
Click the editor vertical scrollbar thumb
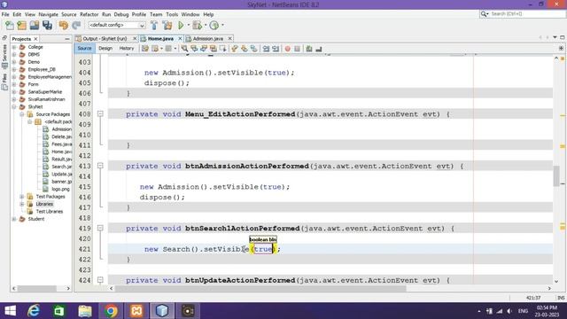(x=556, y=176)
